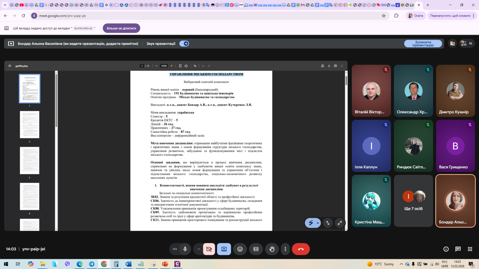Show meeting details info
The width and height of the screenshot is (479, 269).
click(x=446, y=249)
